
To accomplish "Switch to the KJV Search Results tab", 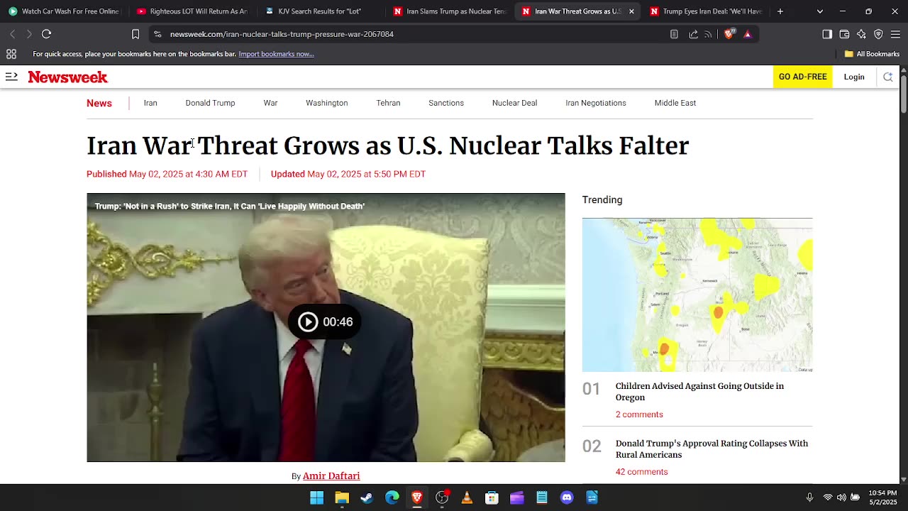I will [x=320, y=11].
